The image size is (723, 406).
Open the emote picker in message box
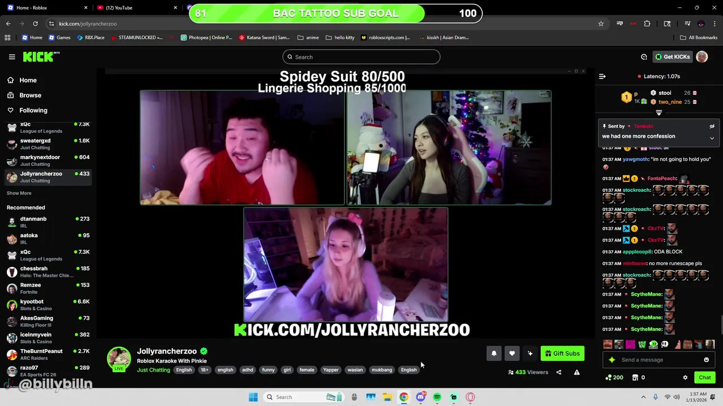click(x=706, y=360)
